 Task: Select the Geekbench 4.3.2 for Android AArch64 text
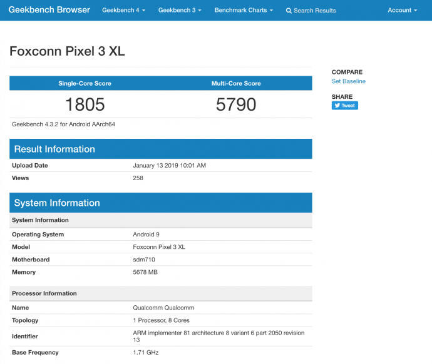coord(63,124)
